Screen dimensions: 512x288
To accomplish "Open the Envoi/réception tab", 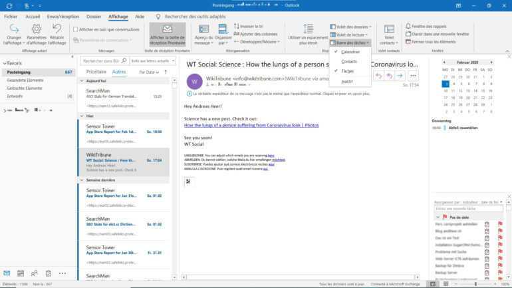I will 63,17.
